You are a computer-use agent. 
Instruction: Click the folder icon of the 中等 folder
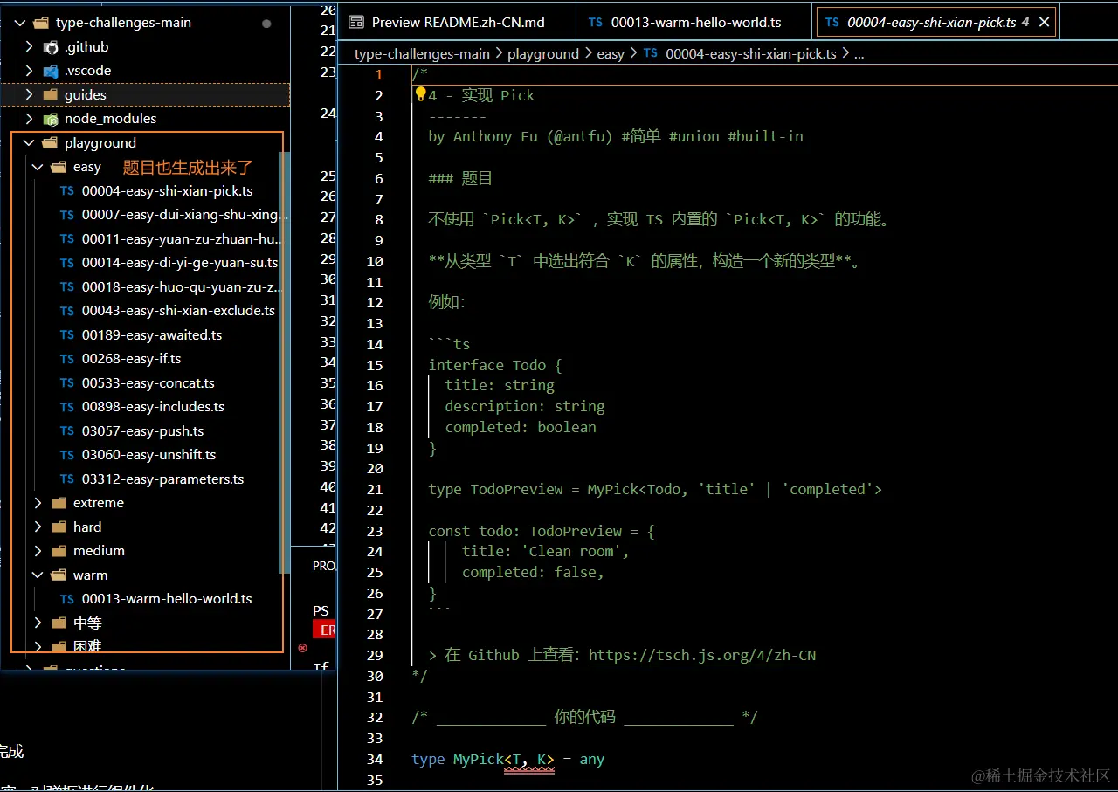pyautogui.click(x=59, y=623)
